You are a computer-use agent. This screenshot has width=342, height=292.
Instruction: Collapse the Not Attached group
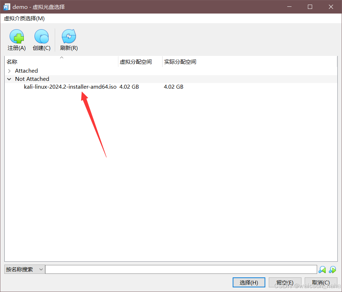click(x=9, y=79)
